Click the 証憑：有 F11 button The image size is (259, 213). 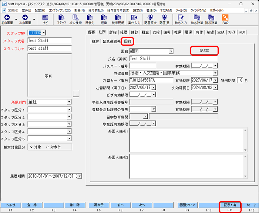229,205
